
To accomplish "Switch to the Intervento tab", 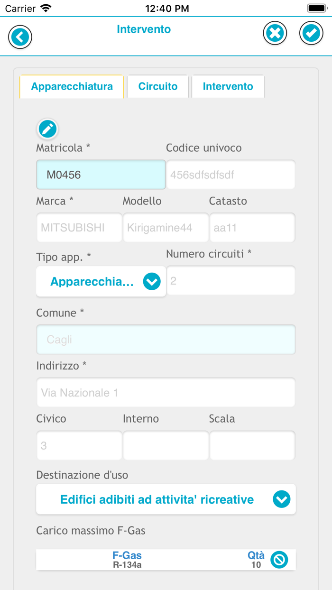I will click(228, 86).
